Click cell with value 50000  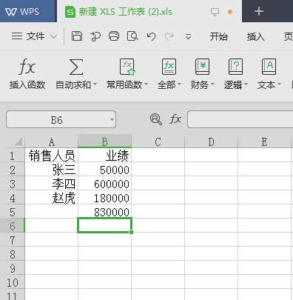104,170
